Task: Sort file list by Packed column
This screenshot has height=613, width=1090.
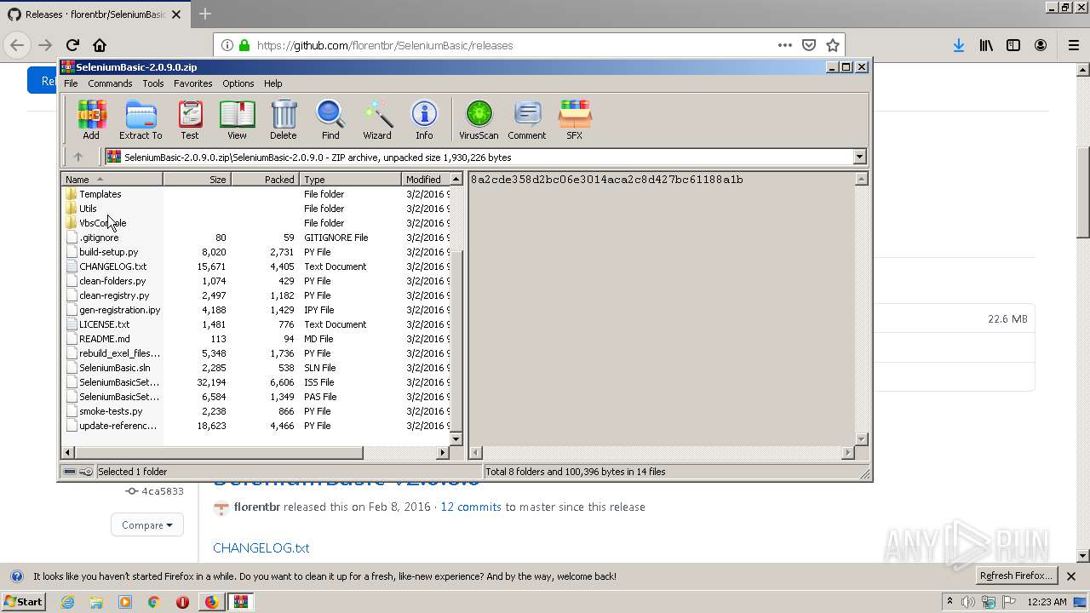Action: 265,180
